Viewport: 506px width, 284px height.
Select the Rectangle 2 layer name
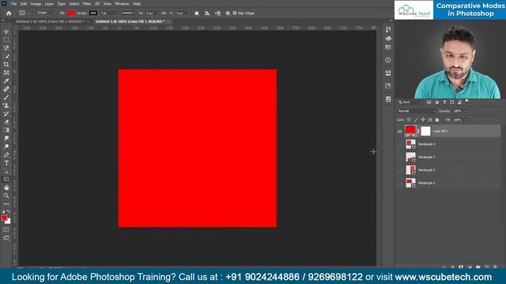coord(427,170)
